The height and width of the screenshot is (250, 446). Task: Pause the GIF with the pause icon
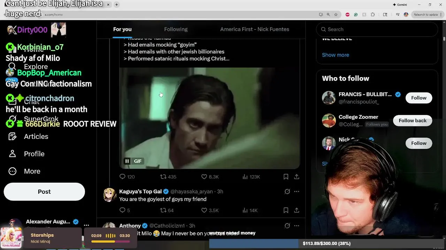pos(127,161)
